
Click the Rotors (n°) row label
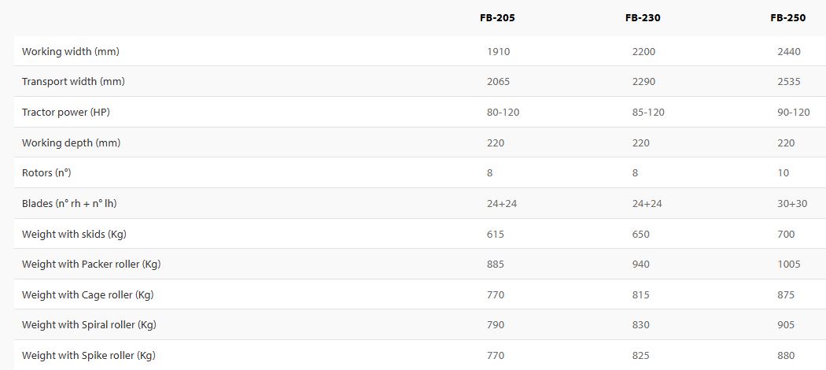46,173
